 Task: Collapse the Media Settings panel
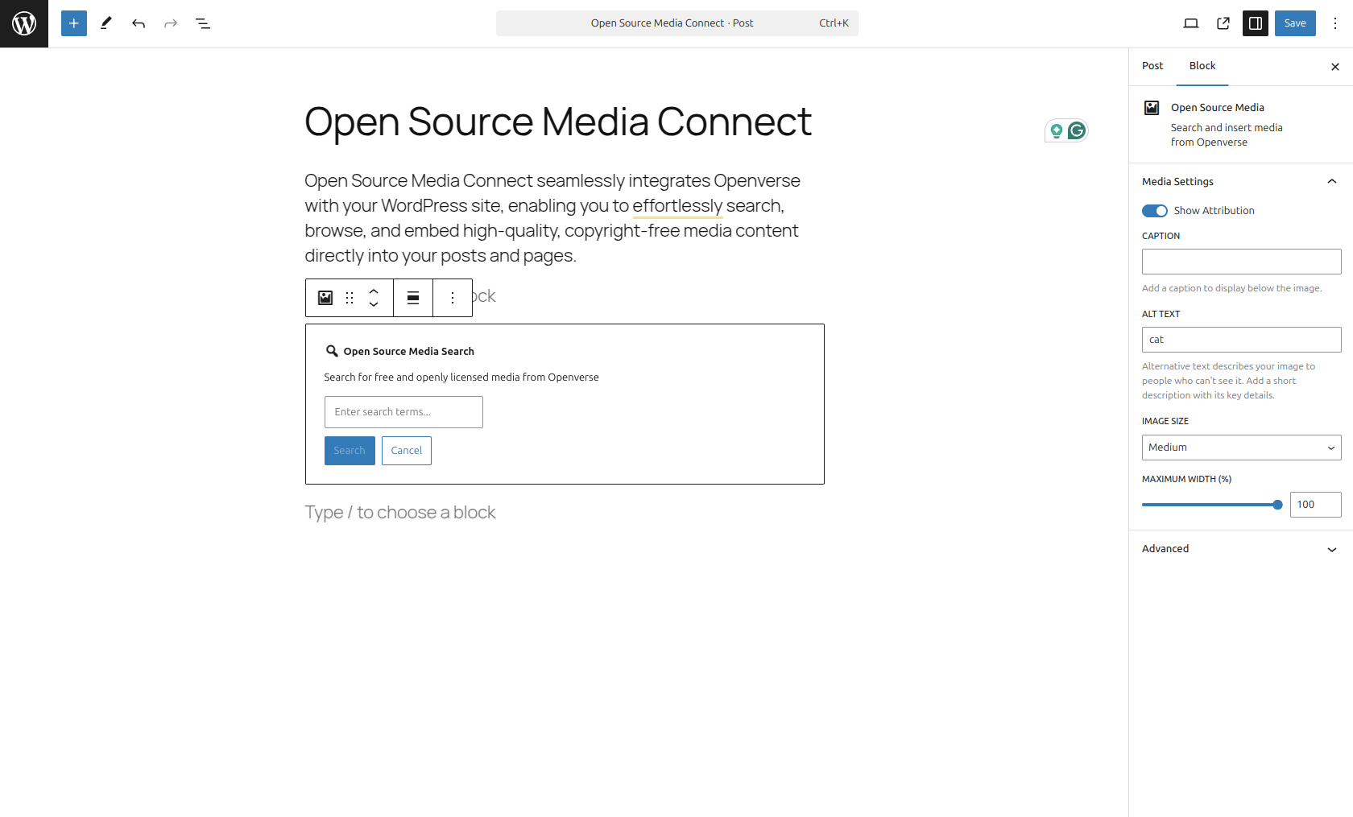pyautogui.click(x=1241, y=182)
